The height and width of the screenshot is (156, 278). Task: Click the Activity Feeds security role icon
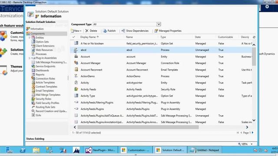76,89
